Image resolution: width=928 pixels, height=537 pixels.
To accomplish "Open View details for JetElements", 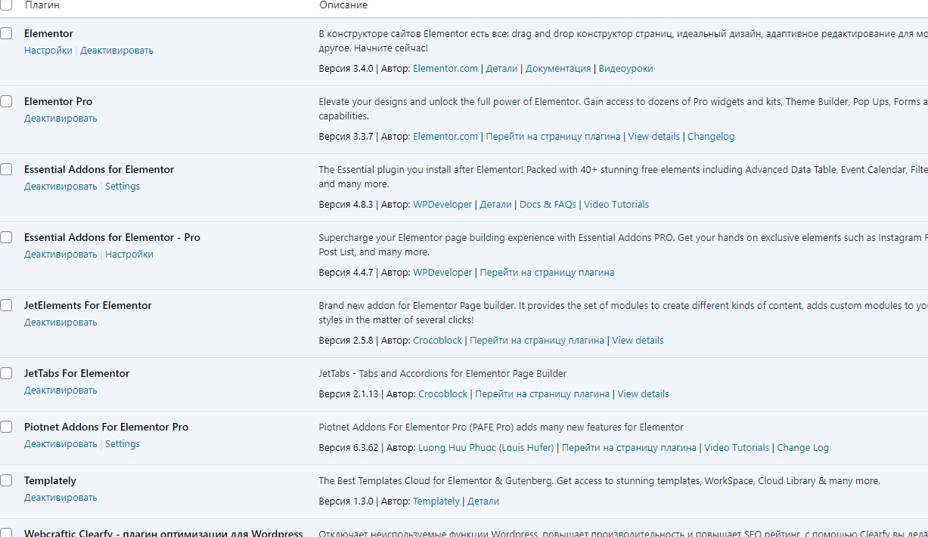I will tap(638, 341).
